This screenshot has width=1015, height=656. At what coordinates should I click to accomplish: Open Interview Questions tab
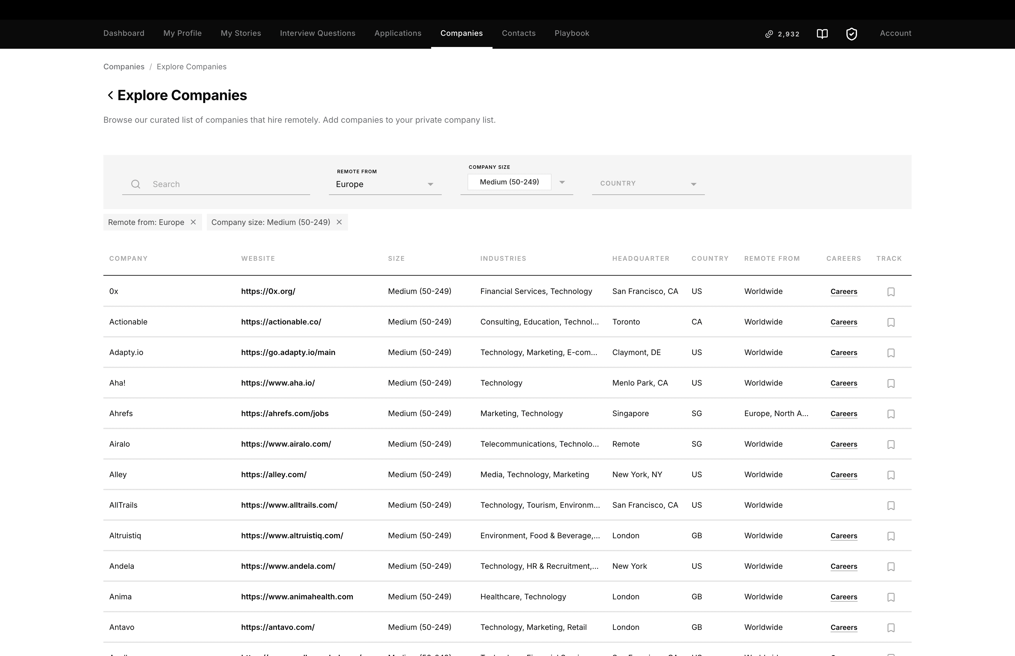(x=318, y=33)
